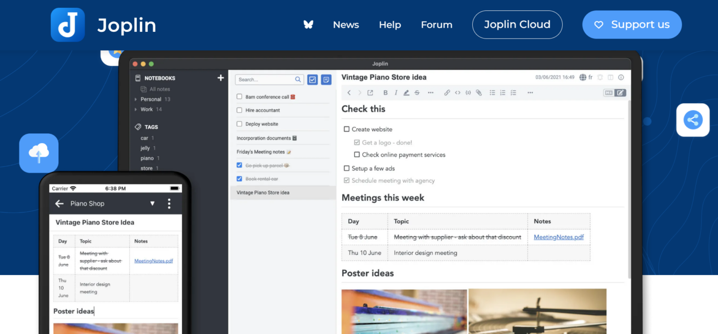Viewport: 718px width, 334px height.
Task: Check the 8am conference call to-do
Action: coord(239,96)
